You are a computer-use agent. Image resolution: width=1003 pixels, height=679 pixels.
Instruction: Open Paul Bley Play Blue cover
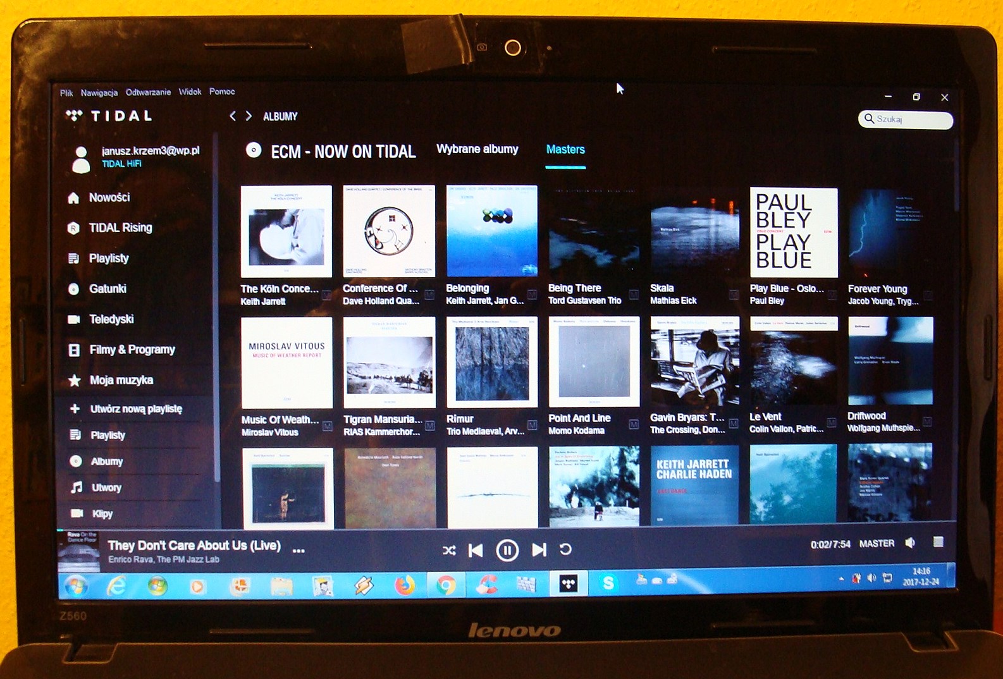coord(794,232)
